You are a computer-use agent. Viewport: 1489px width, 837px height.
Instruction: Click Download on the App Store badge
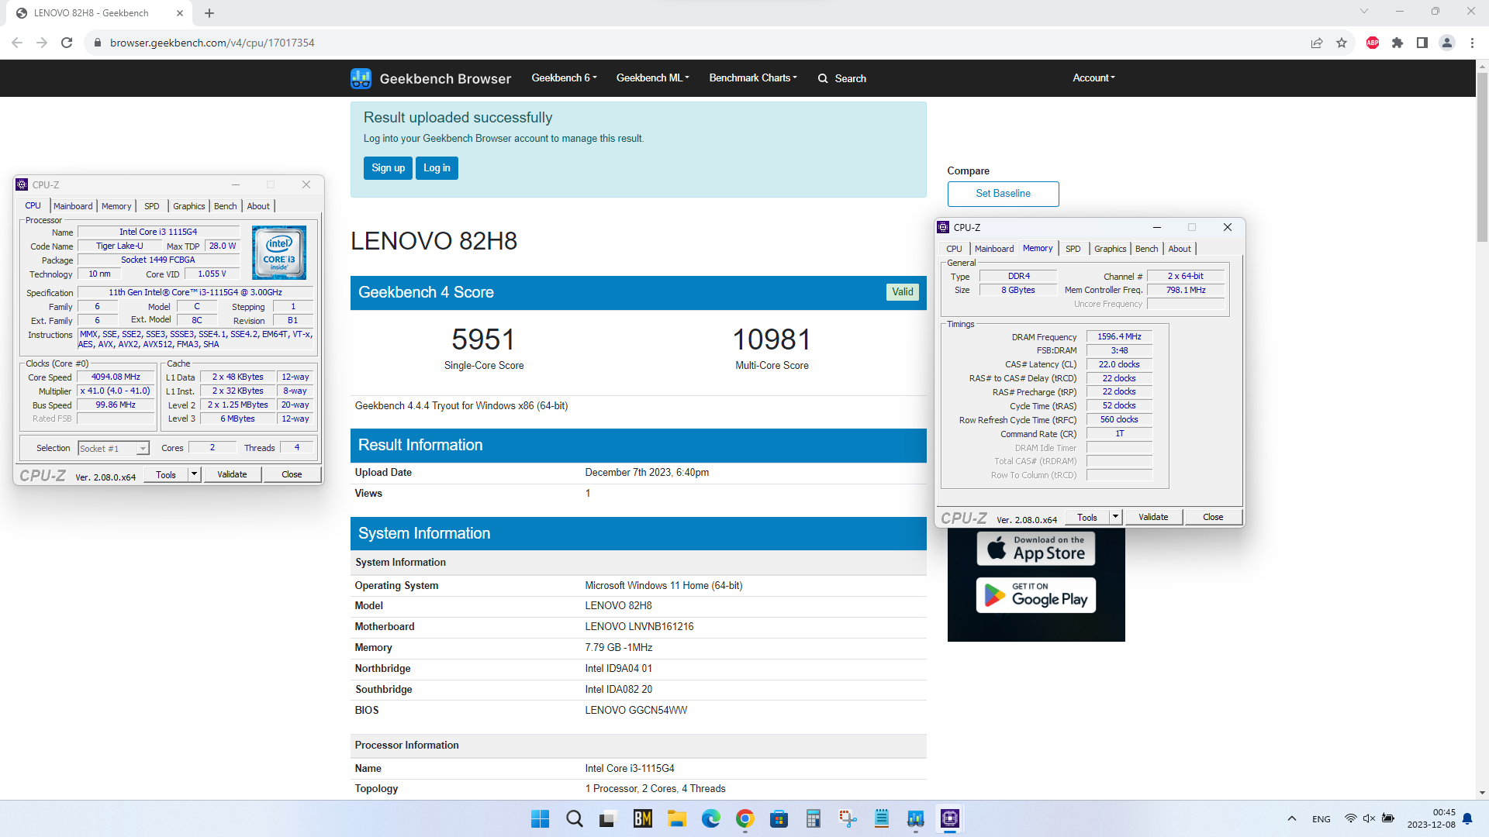1035,549
